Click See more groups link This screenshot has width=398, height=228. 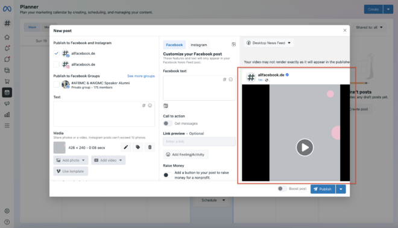click(x=141, y=76)
